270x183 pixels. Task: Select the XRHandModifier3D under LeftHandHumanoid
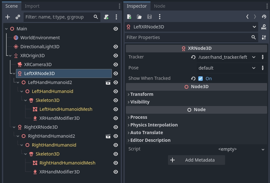[x=59, y=118]
